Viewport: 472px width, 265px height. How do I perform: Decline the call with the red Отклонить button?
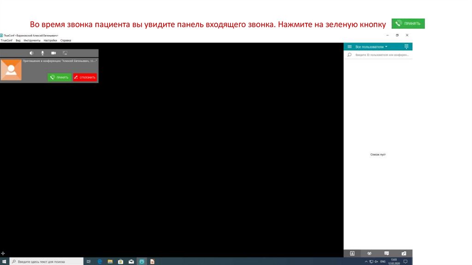coord(85,77)
